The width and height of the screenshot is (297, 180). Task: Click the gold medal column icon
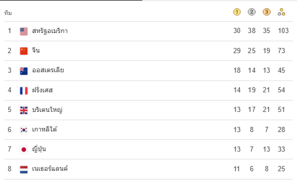237,12
